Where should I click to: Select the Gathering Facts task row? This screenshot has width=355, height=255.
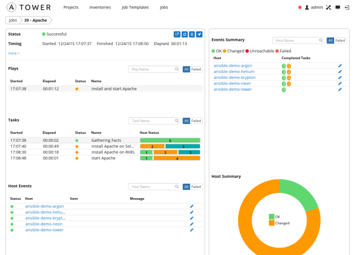(105, 140)
